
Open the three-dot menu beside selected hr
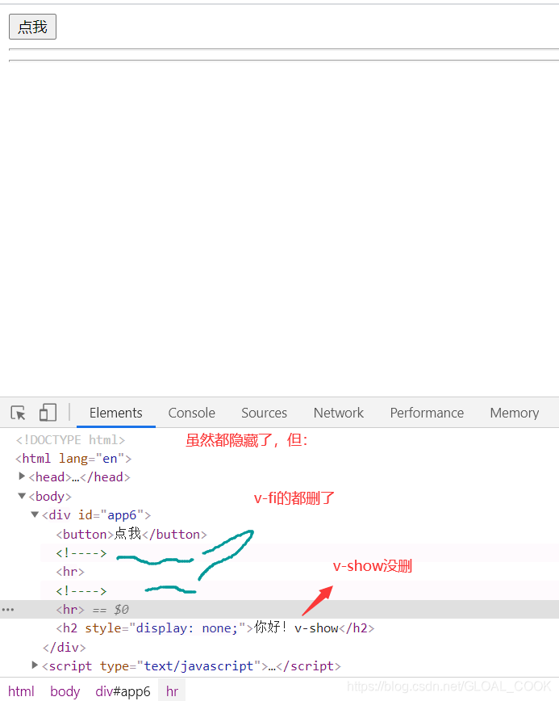click(8, 610)
